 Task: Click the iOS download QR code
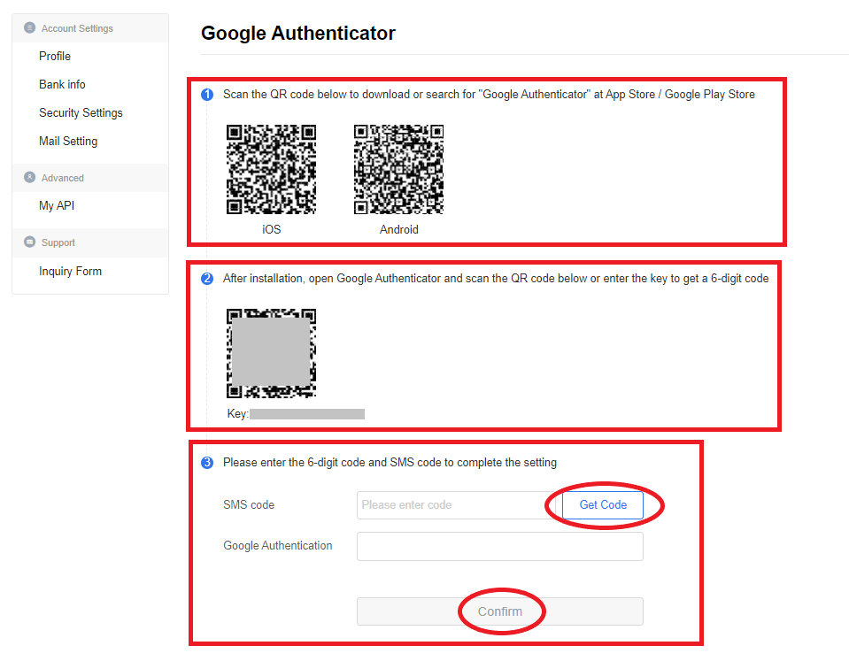pos(271,169)
